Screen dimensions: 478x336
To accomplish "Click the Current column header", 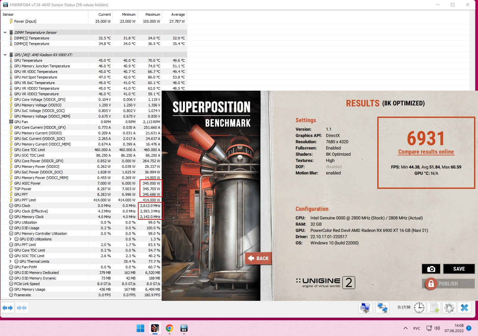I will (101, 14).
